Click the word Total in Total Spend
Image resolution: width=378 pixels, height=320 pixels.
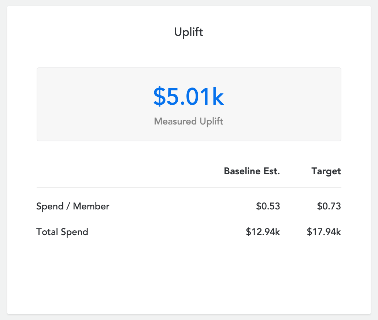[x=47, y=232]
